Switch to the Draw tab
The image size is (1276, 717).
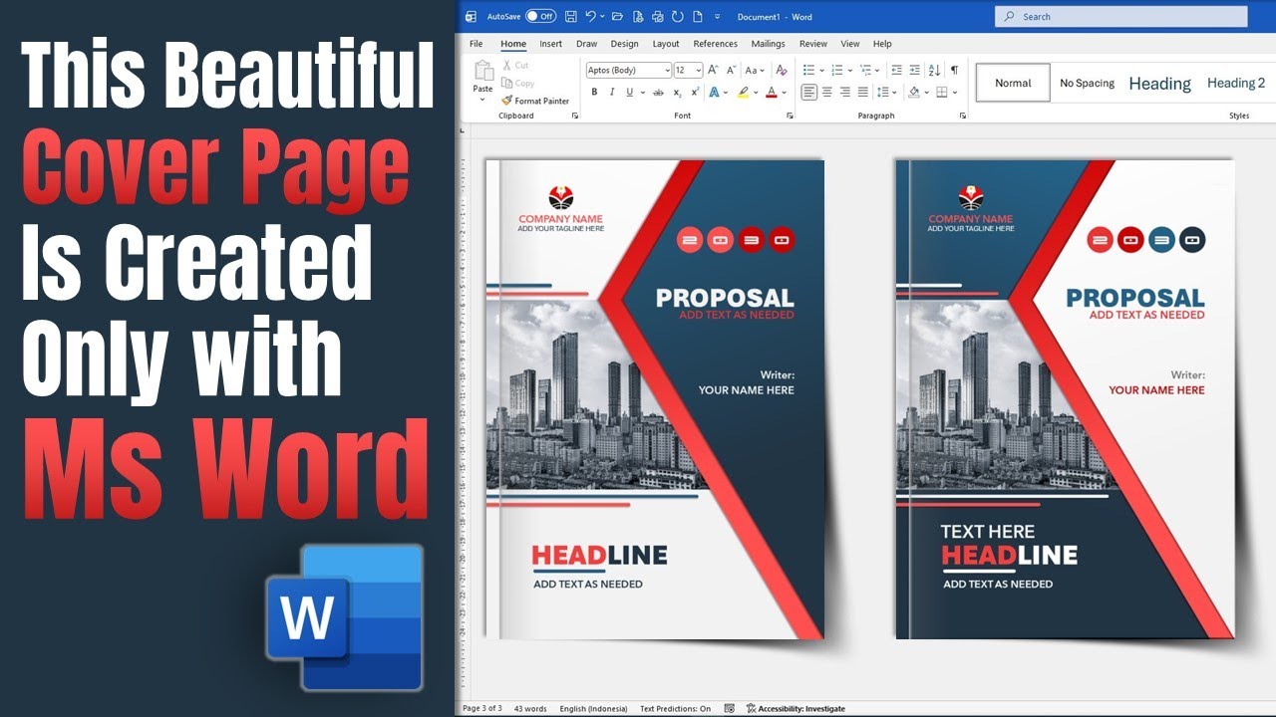[587, 44]
